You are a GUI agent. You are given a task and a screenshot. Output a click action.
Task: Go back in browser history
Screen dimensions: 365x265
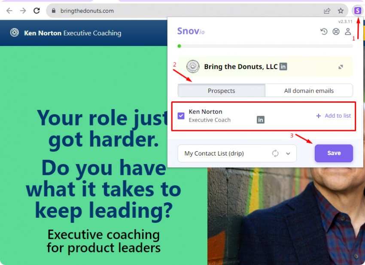point(9,11)
